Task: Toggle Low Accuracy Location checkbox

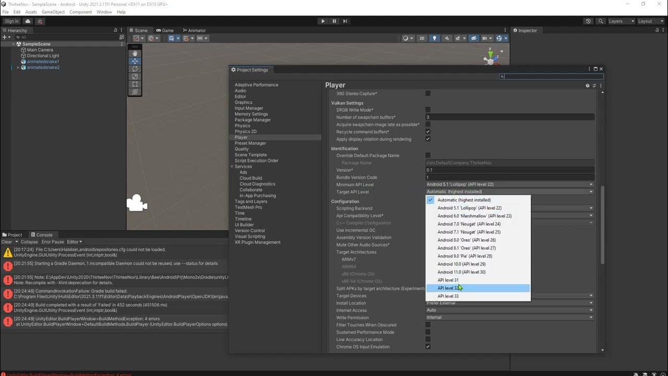Action: click(428, 339)
